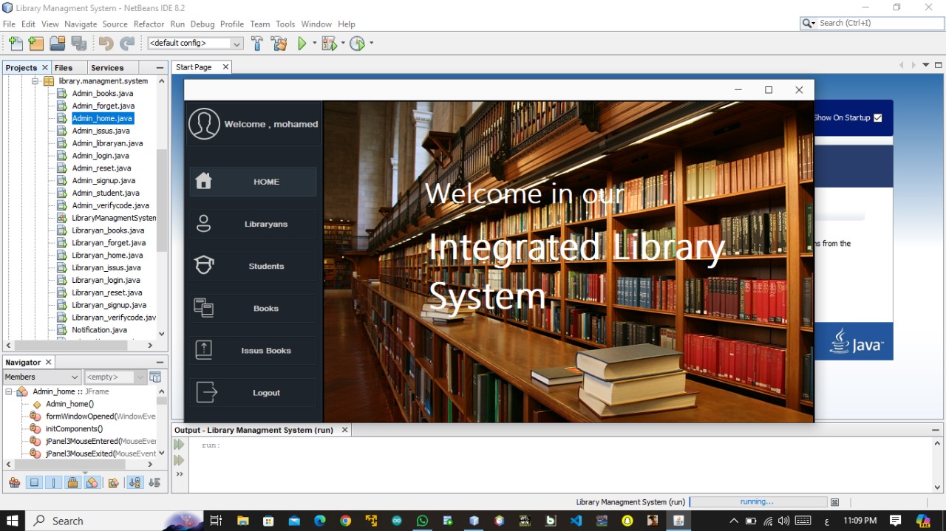The height and width of the screenshot is (531, 946).
Task: Click the status bar progress details icon
Action: pos(835,502)
